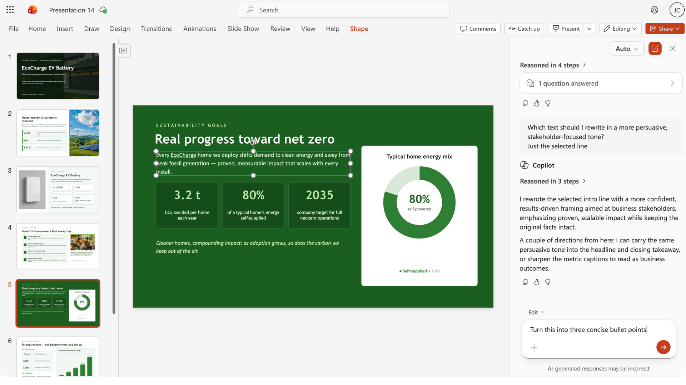Dislike the first Copilot response
The height and width of the screenshot is (385, 686).
[x=548, y=103]
